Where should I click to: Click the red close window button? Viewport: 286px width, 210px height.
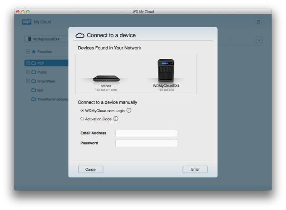18,12
